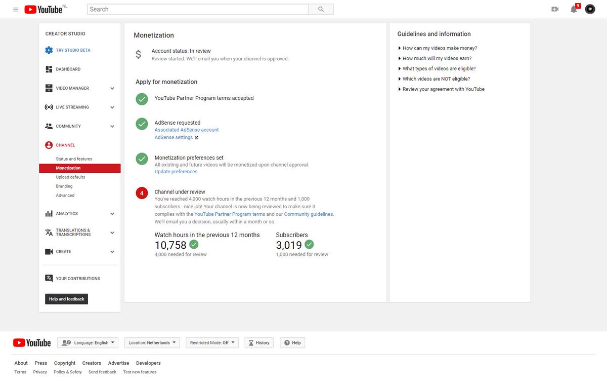The image size is (607, 386).
Task: Open the Branding page
Action: [x=64, y=186]
